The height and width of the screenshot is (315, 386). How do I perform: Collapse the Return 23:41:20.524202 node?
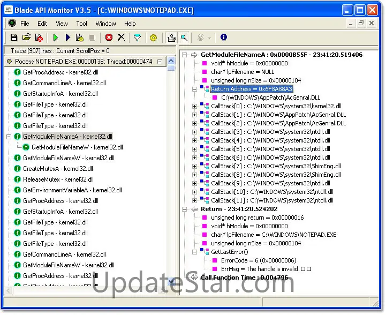(x=184, y=209)
